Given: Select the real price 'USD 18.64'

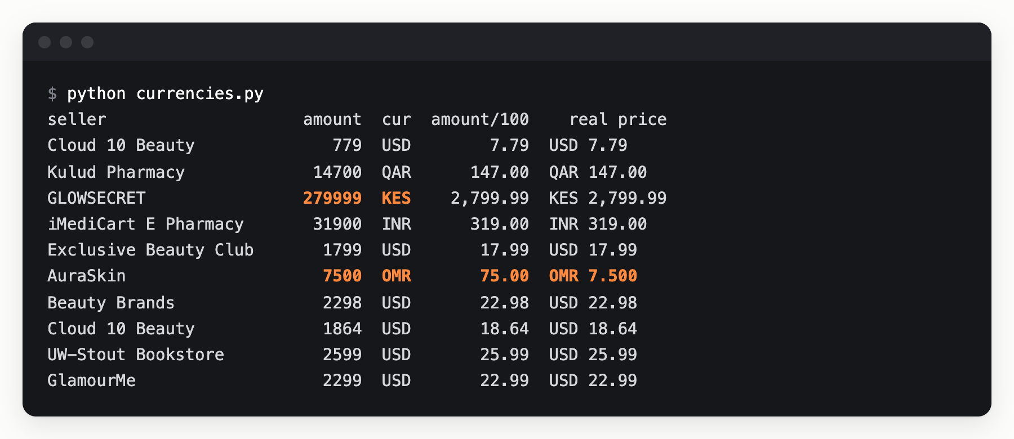Looking at the screenshot, I should 593,329.
